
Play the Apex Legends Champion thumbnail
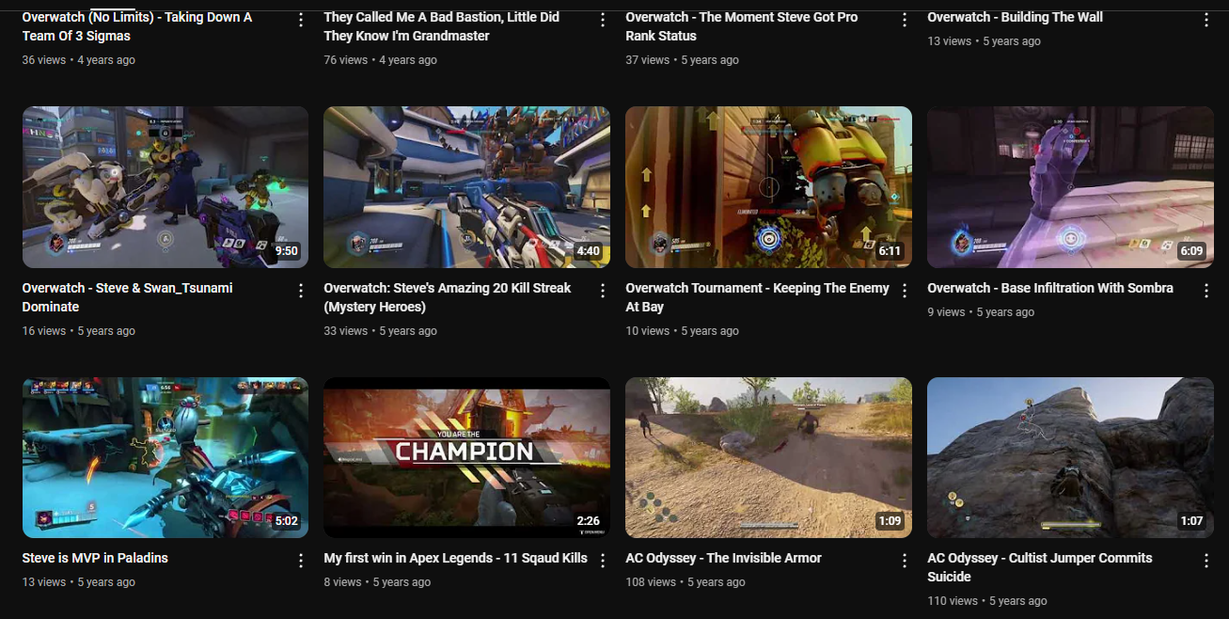tap(466, 457)
